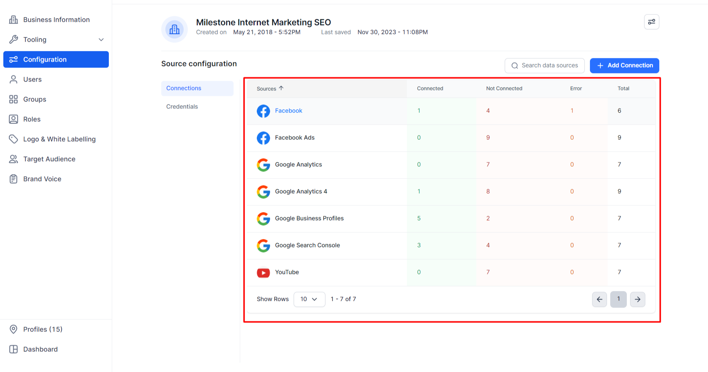Open the Google Search Console source
The width and height of the screenshot is (708, 372).
coord(307,245)
